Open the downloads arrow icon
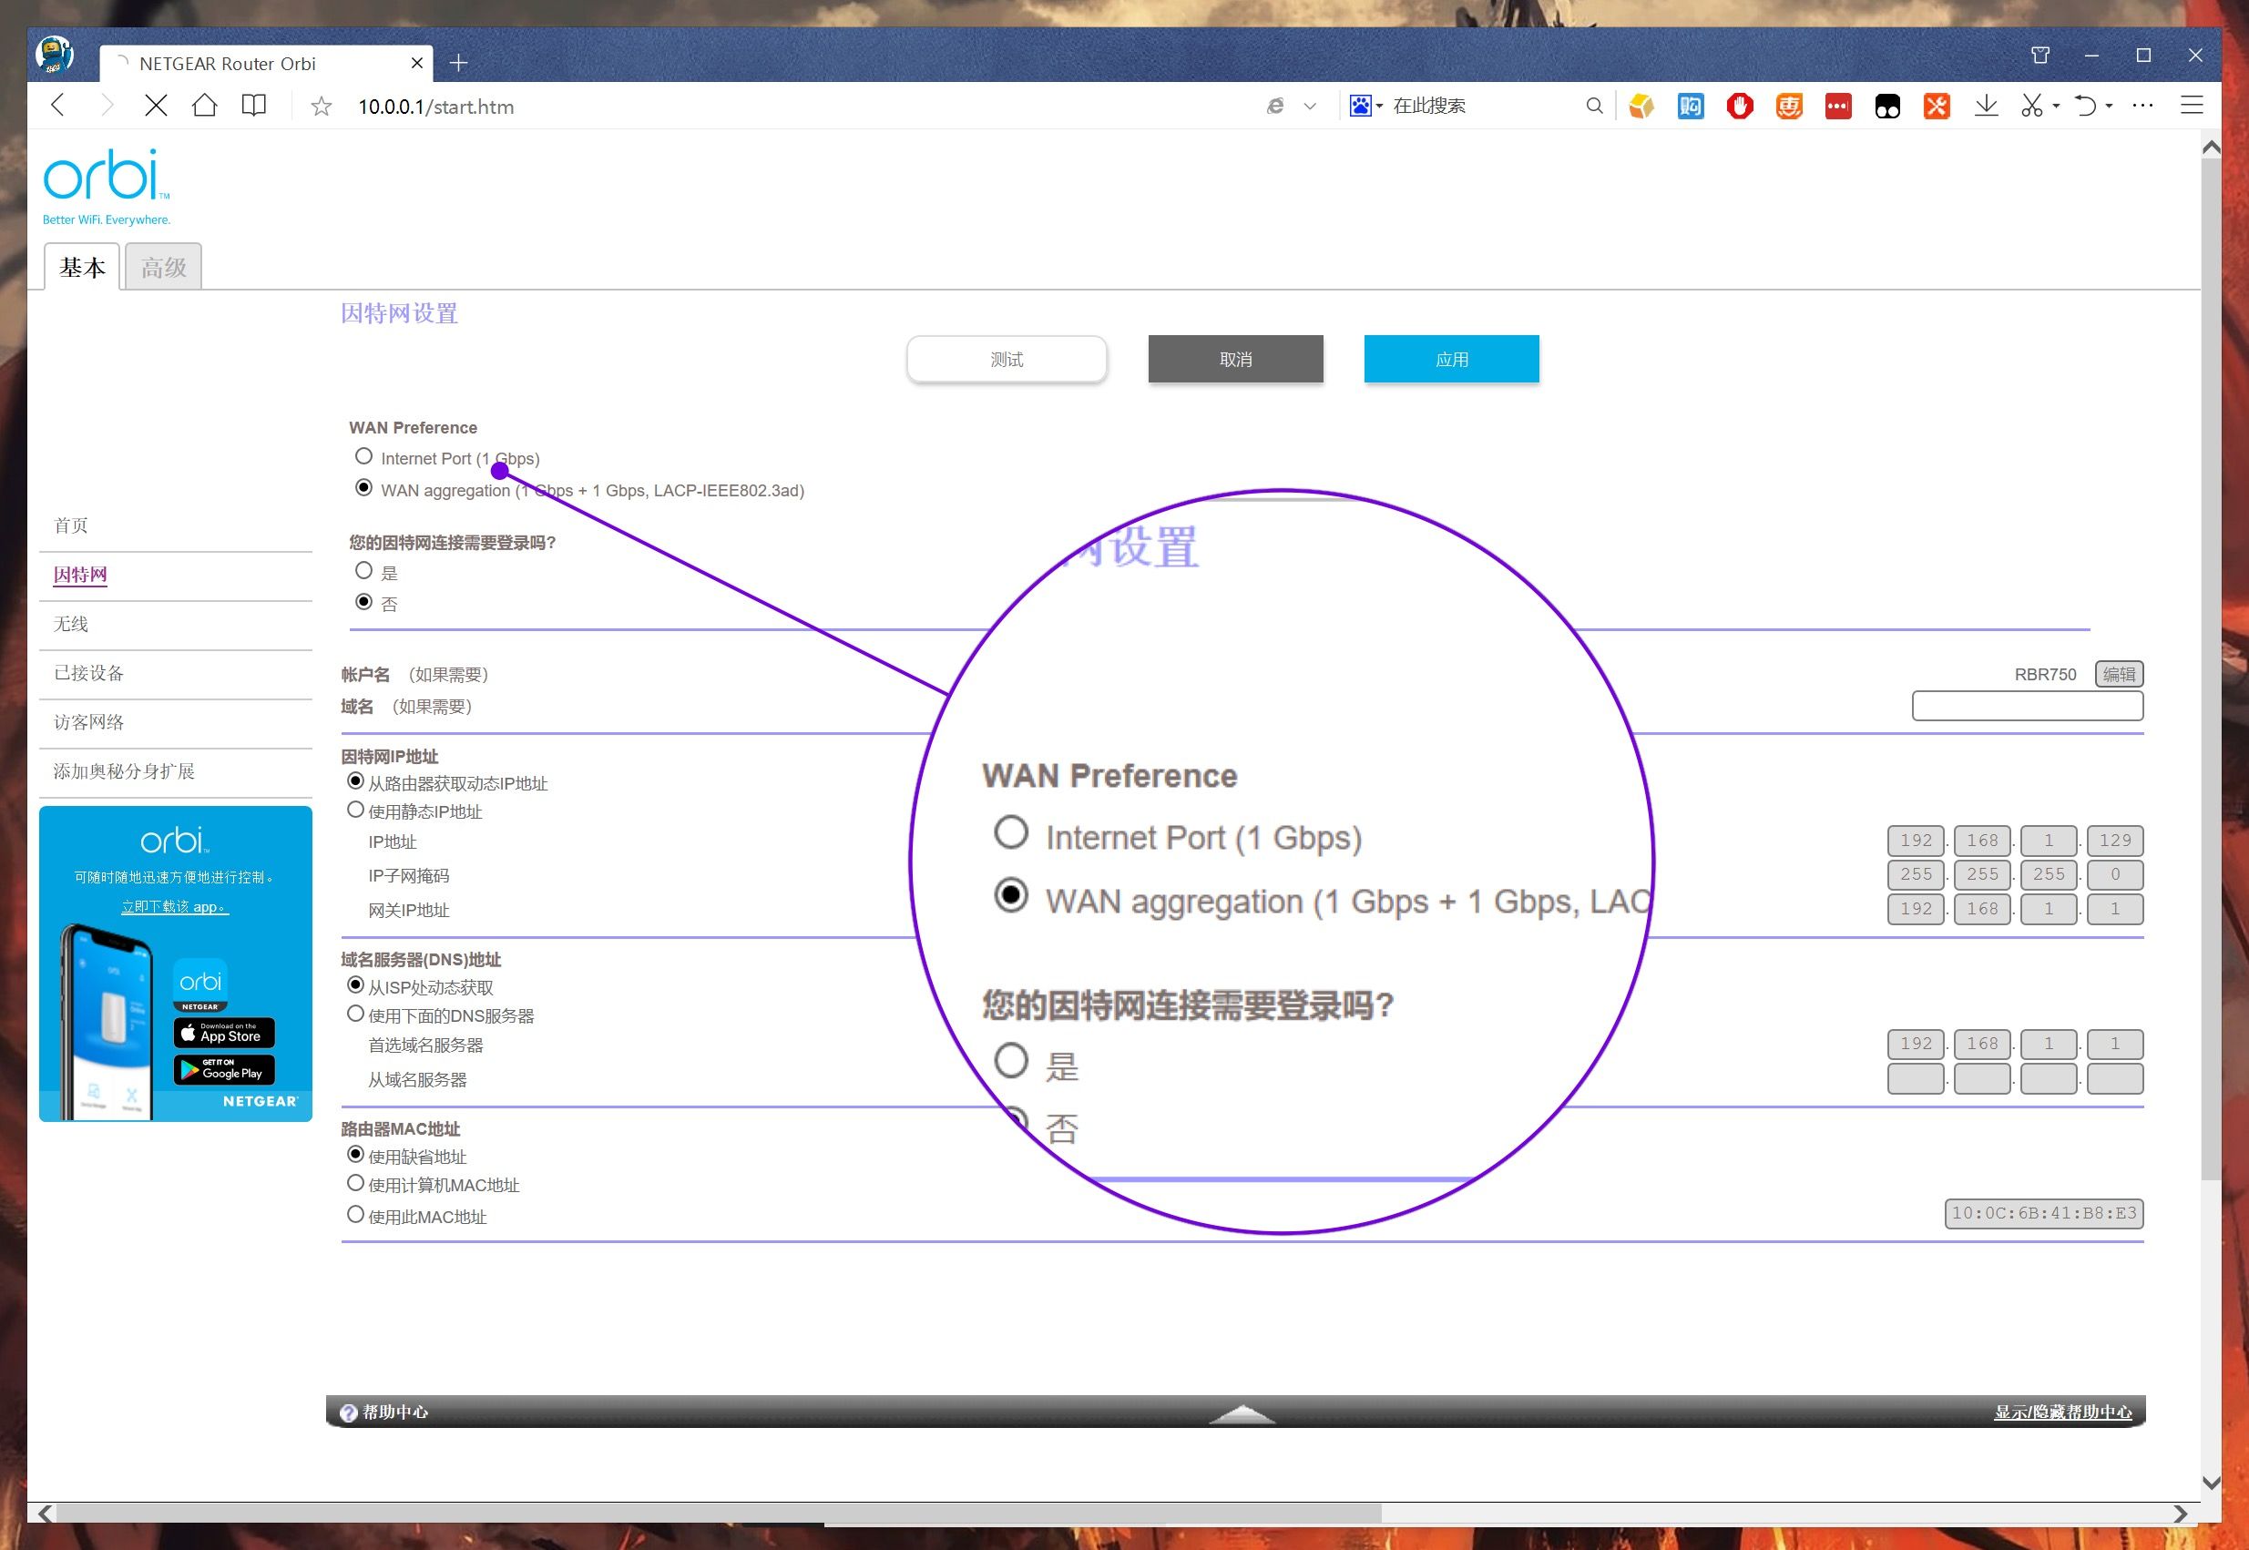 pos(1986,106)
